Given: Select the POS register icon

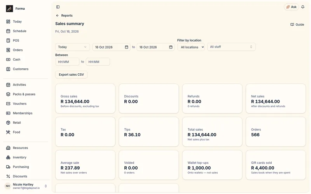Looking at the screenshot, I should 8,41.
